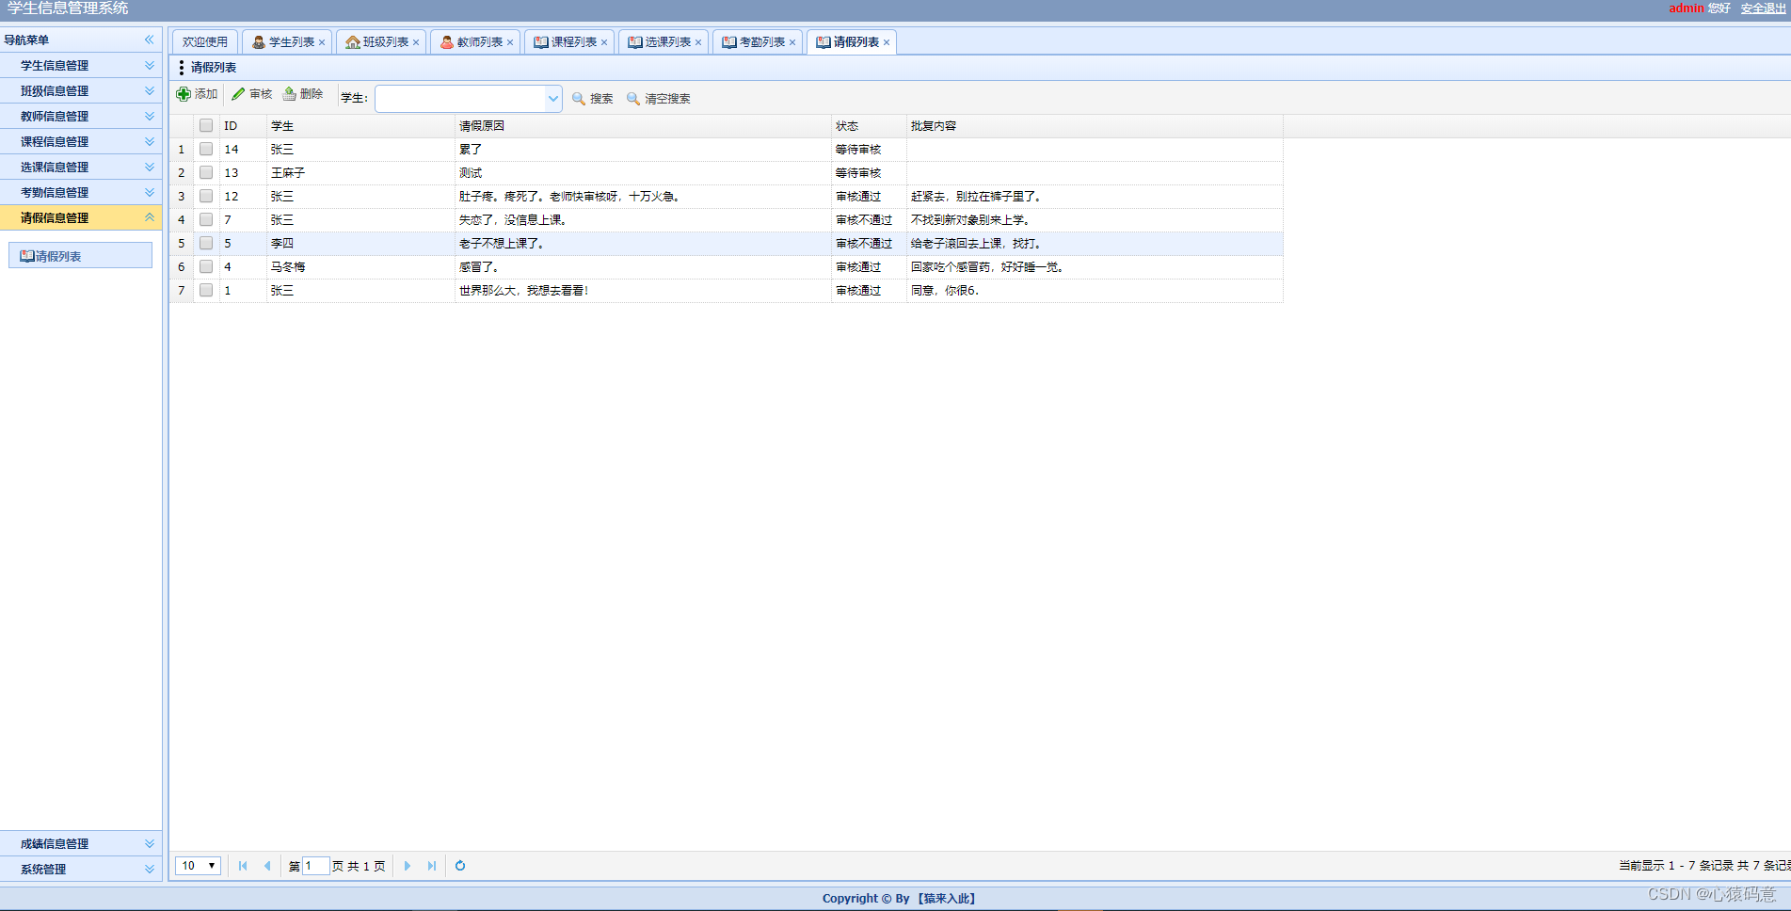Click 李四 in the highlighted row
1791x911 pixels.
click(282, 244)
